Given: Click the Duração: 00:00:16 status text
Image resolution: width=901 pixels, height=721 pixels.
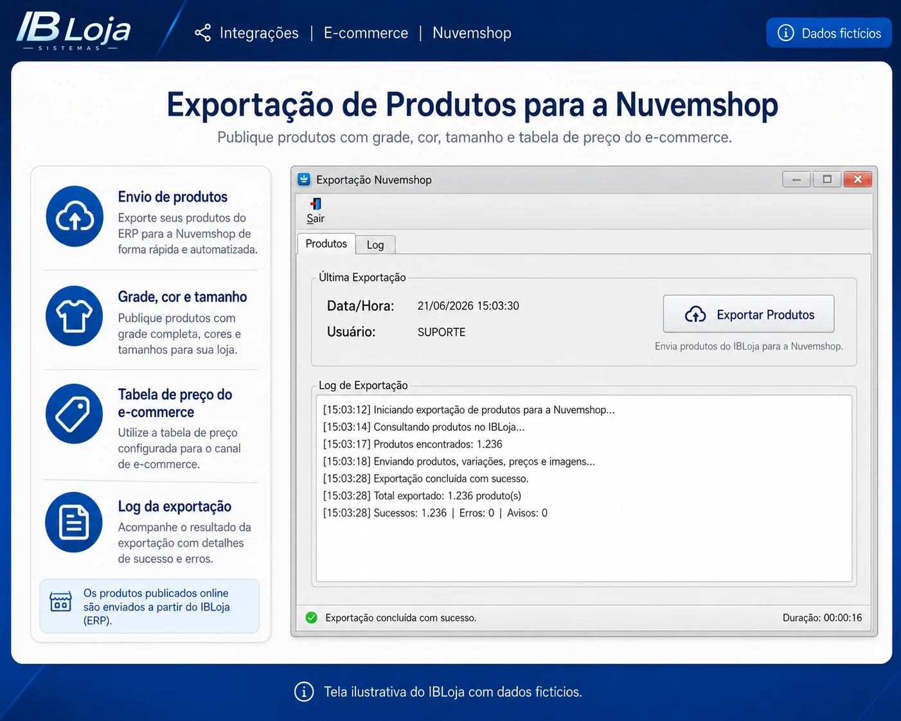Looking at the screenshot, I should [x=823, y=618].
